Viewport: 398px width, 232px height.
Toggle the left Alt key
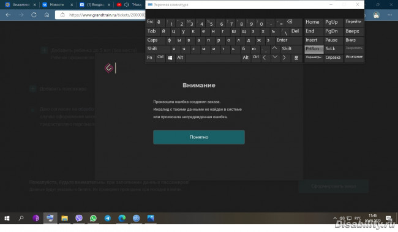pyautogui.click(x=180, y=58)
